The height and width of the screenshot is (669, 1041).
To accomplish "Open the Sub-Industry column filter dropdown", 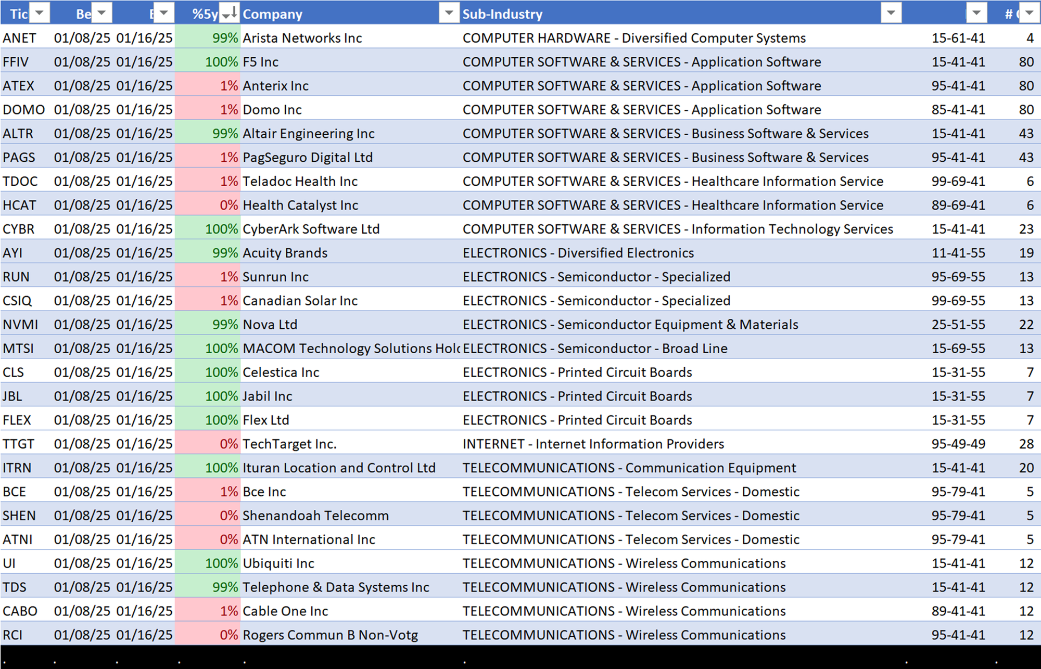I will 891,14.
